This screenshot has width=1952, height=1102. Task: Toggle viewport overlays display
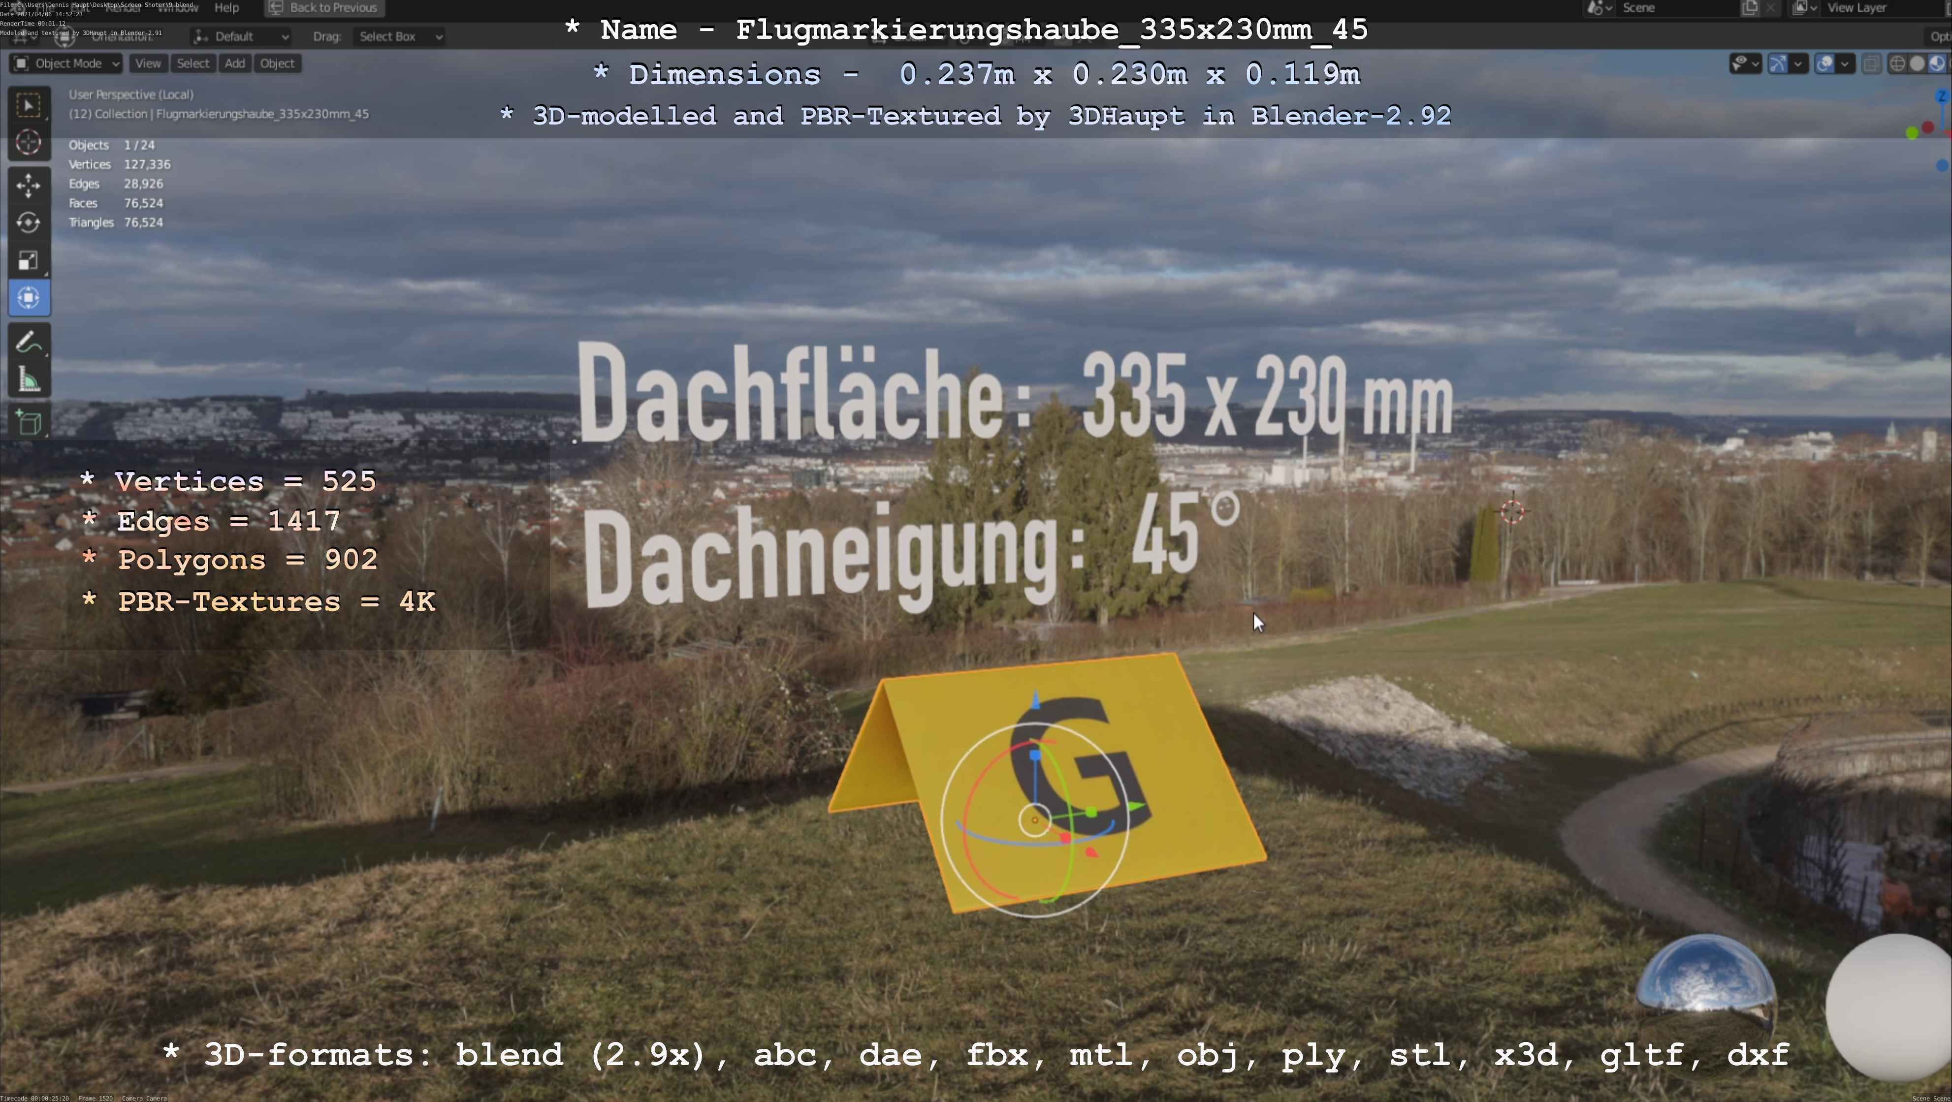click(1824, 63)
